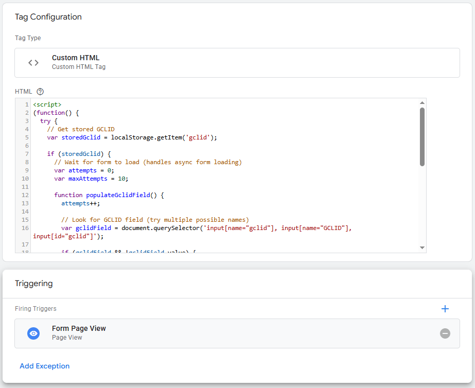Click the Firing Triggers label
The width and height of the screenshot is (475, 388).
click(36, 308)
